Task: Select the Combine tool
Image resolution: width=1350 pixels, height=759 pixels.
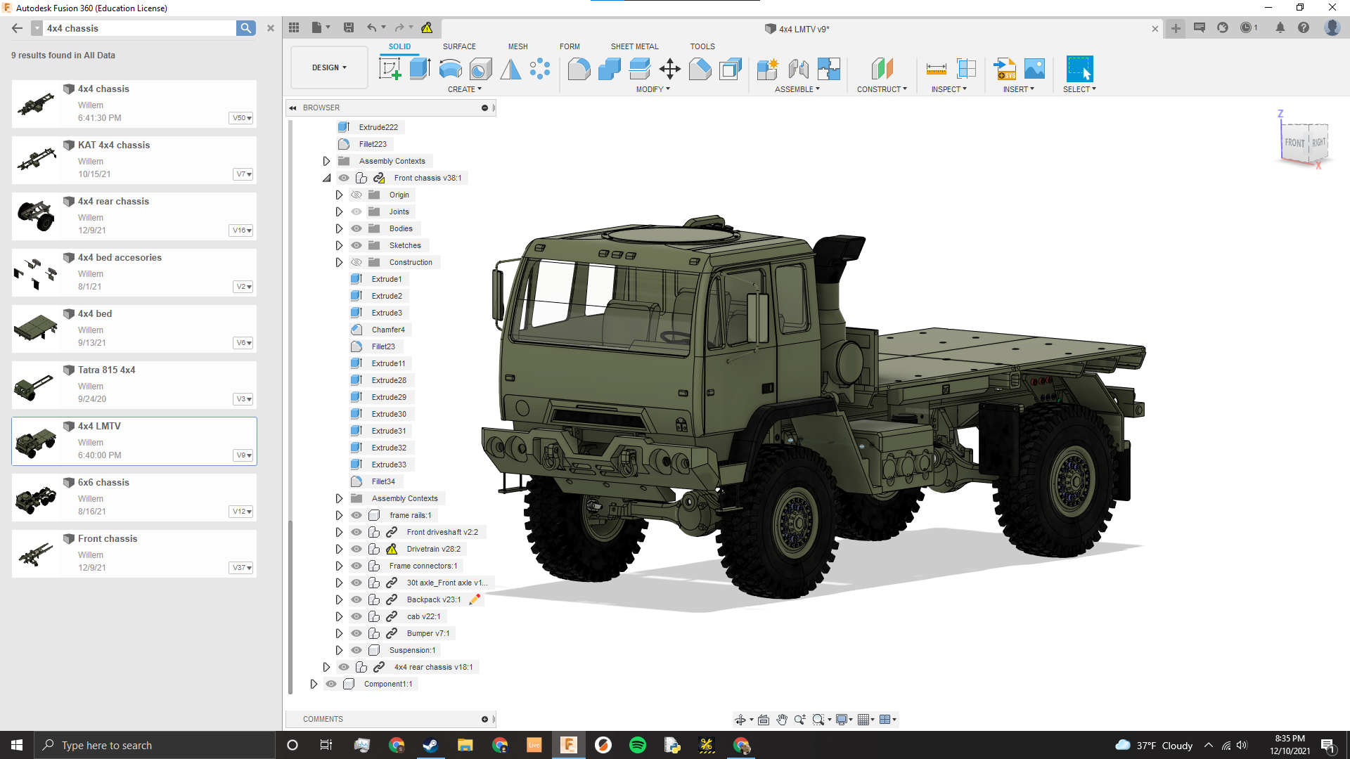Action: tap(609, 69)
